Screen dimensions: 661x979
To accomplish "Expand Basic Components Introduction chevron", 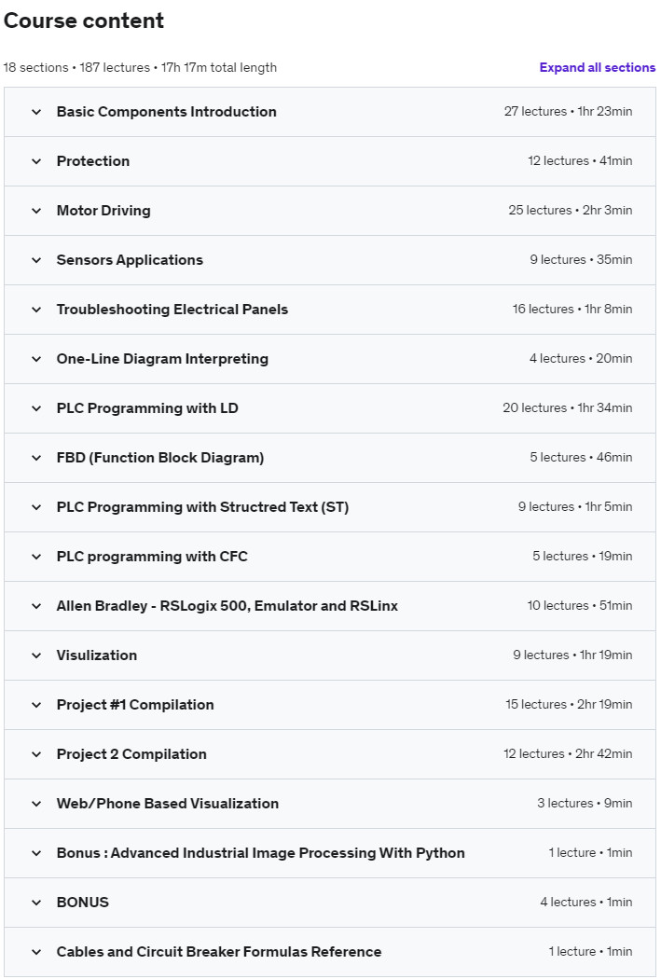I will 36,112.
